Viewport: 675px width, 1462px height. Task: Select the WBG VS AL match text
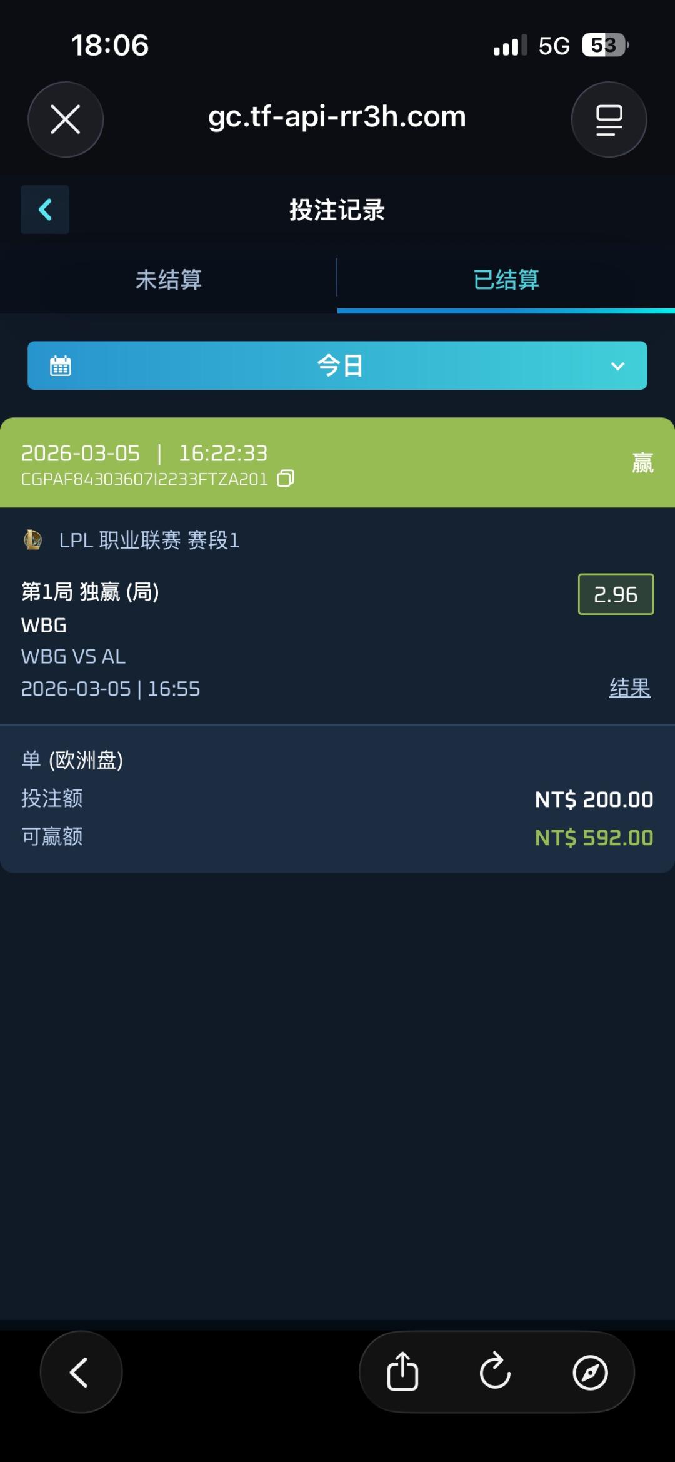73,656
